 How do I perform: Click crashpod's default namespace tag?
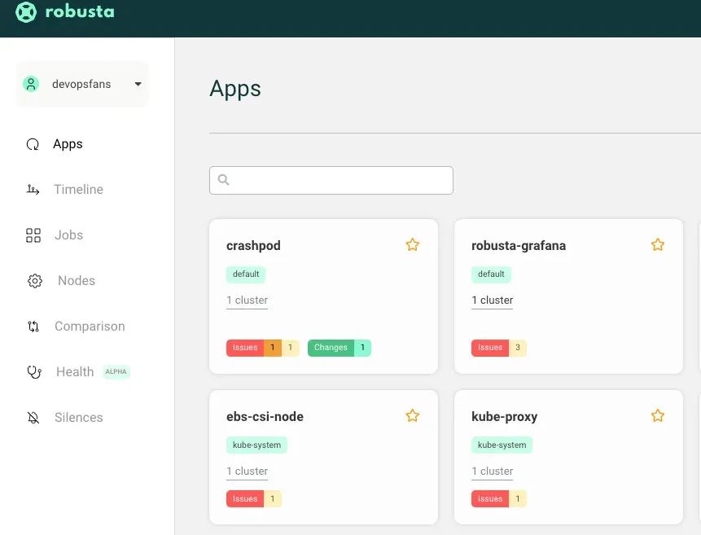pyautogui.click(x=246, y=274)
